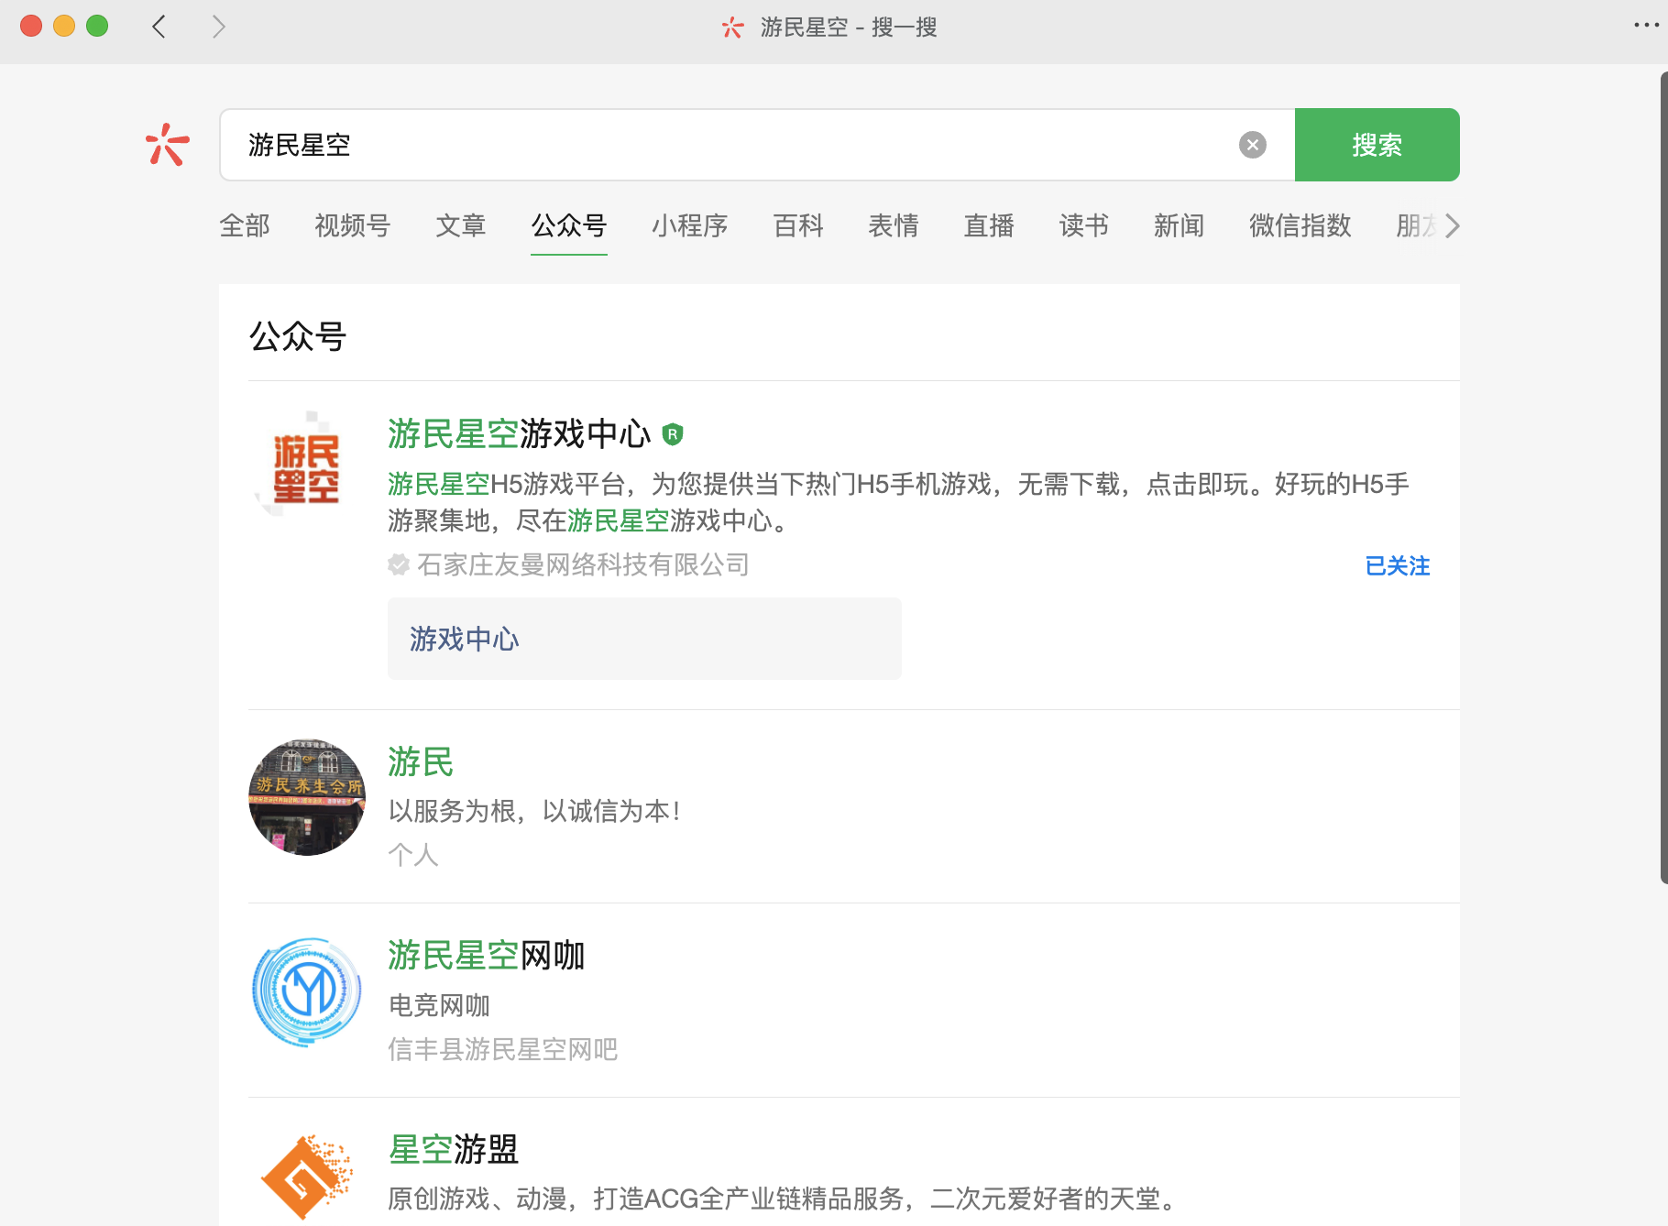Click the 电竞网咖 description text
The width and height of the screenshot is (1668, 1226).
pos(439,1005)
